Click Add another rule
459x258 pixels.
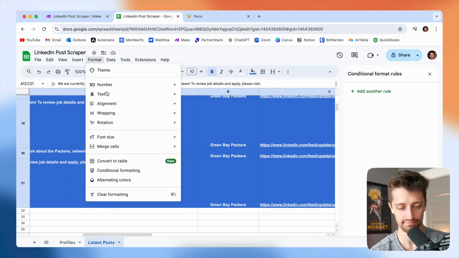[x=371, y=91]
